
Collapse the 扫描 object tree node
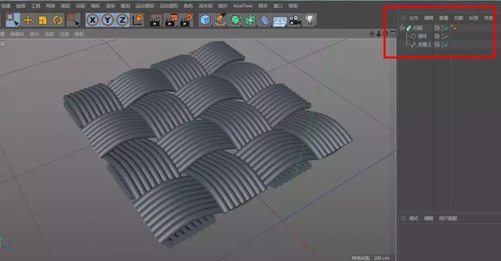(402, 28)
